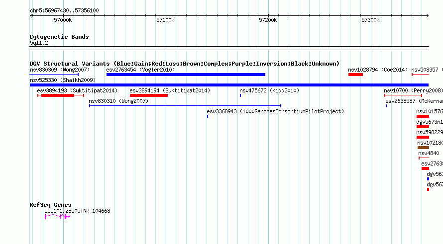Open the nsv10700 (Perry2008) label
Screen dimensions: 443x244
[x=413, y=90]
